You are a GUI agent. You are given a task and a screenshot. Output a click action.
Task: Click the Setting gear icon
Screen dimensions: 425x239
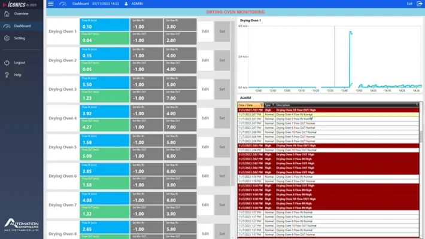click(7, 38)
